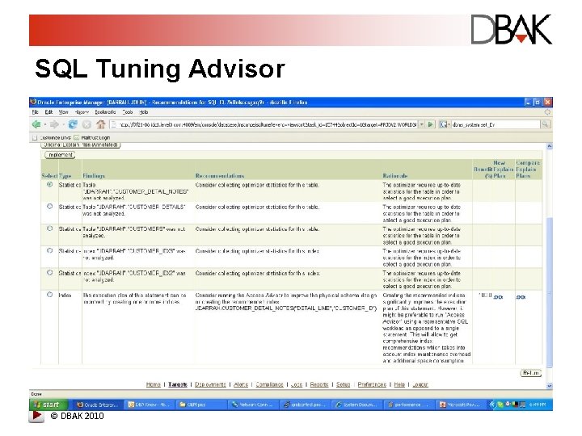Viewport: 582px width, 436px height.
Task: Click the Windows start button
Action: [x=48, y=405]
